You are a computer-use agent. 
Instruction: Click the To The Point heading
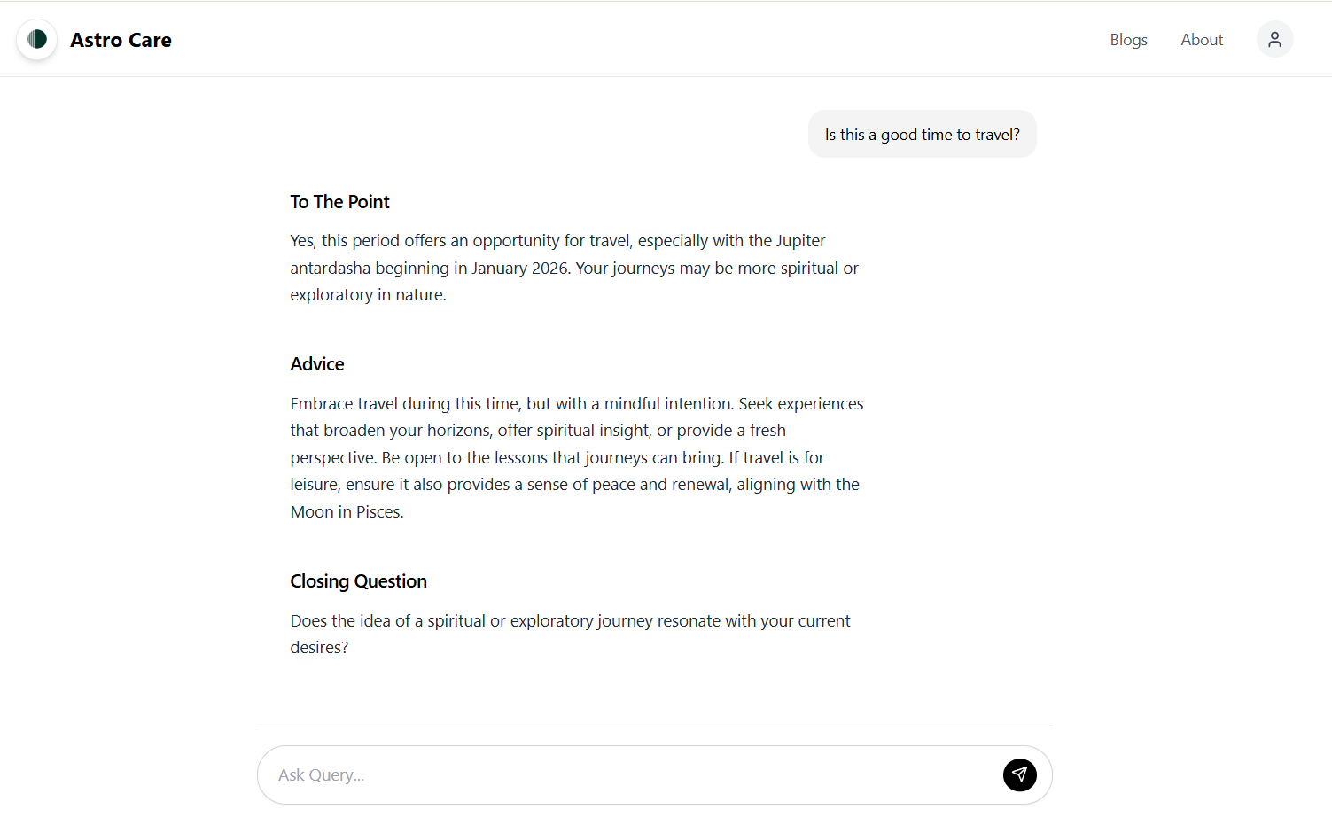coord(339,201)
